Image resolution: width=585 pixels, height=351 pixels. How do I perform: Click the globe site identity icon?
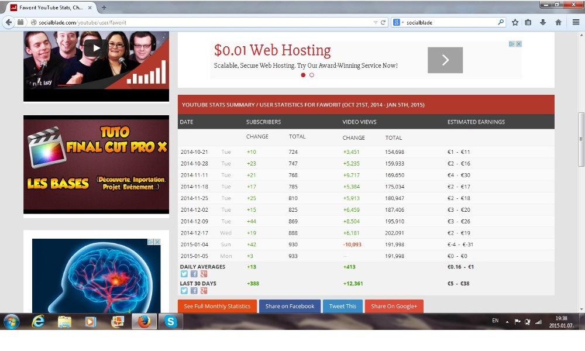tap(33, 22)
